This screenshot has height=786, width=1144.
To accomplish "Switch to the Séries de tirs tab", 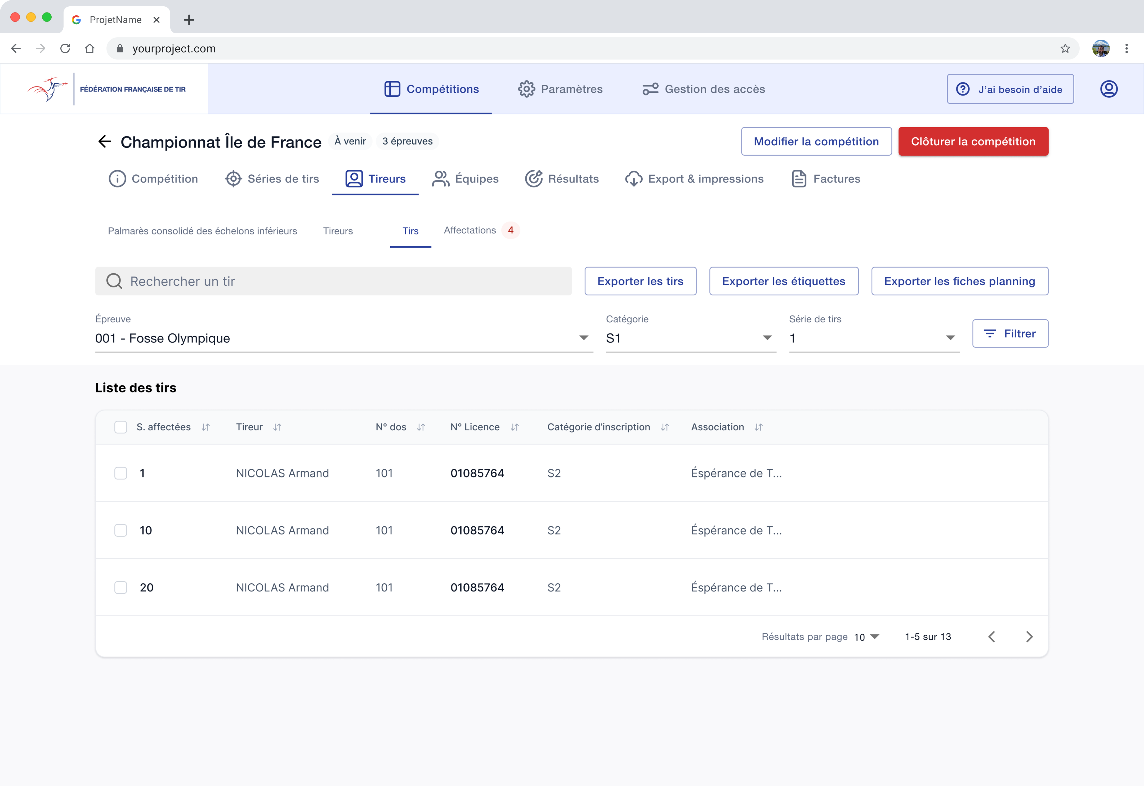I will (x=272, y=179).
